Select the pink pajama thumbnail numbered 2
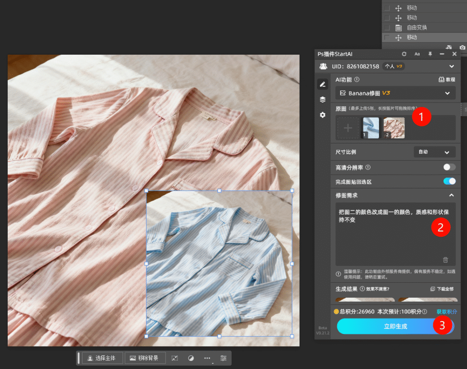This screenshot has width=467, height=369. (394, 128)
